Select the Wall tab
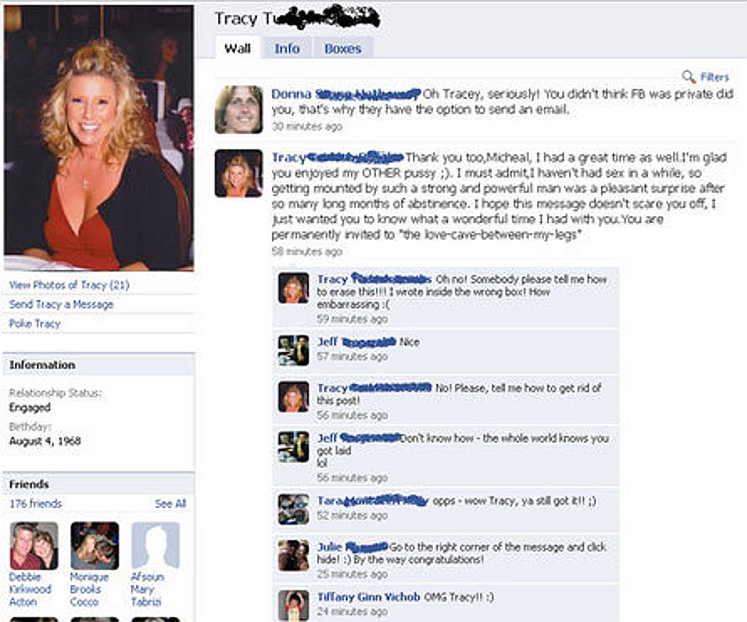Screen dimensions: 747x622 pos(238,48)
